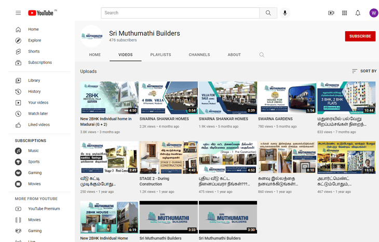Open the Explore sidebar link
This screenshot has height=242, width=379.
click(x=35, y=40)
